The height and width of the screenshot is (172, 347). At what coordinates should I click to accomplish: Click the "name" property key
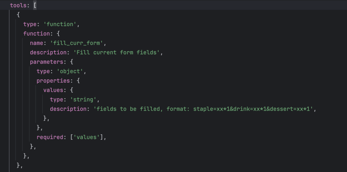click(37, 43)
